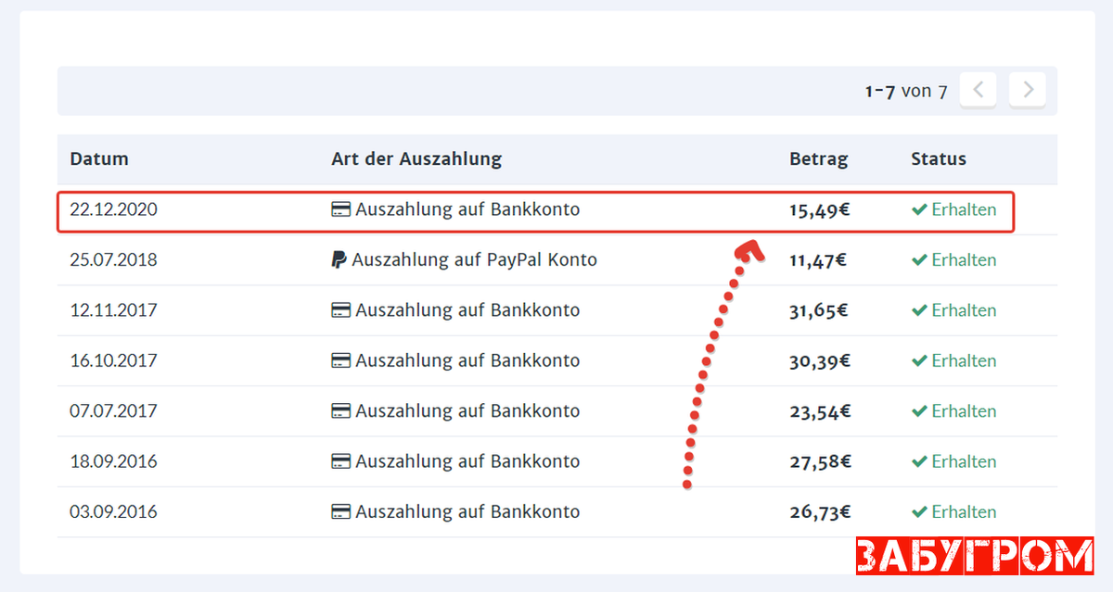
Task: Click the green checkmark in the 31,65€ row
Action: tap(919, 310)
